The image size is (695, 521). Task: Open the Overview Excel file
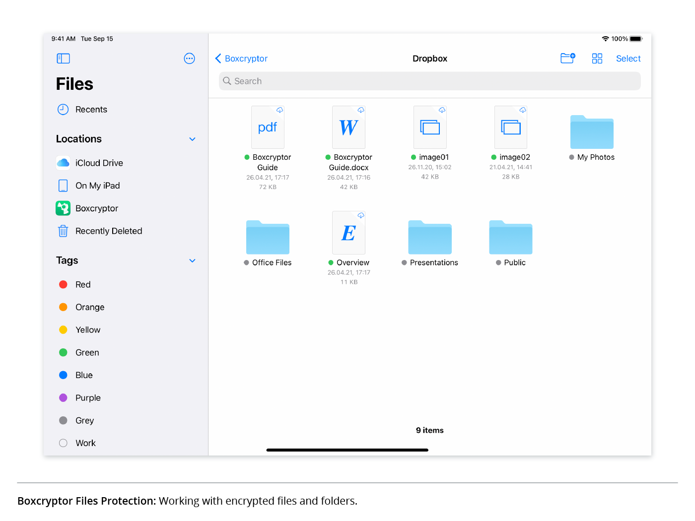348,233
